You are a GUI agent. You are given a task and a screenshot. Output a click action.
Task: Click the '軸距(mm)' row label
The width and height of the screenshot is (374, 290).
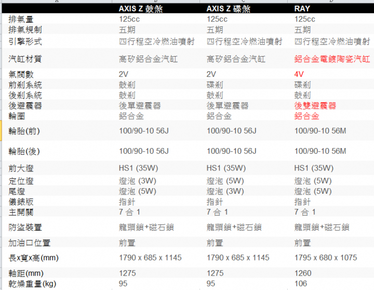pos(26,273)
